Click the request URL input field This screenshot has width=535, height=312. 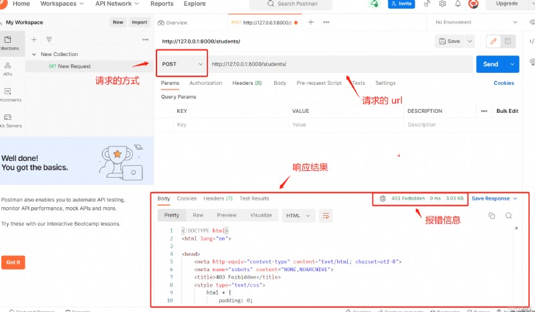coord(340,64)
